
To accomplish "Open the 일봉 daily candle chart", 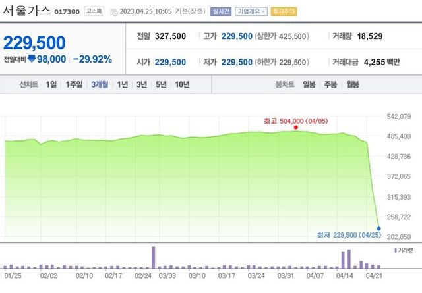I will click(309, 84).
